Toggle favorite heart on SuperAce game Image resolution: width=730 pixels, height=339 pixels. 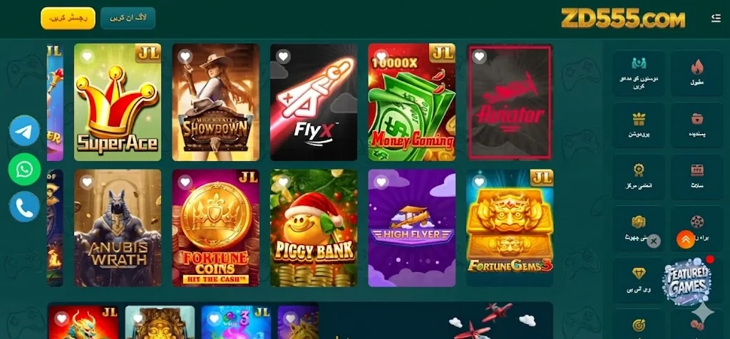click(x=86, y=57)
